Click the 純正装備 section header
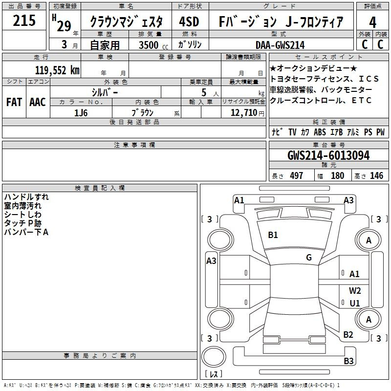 coord(328,122)
